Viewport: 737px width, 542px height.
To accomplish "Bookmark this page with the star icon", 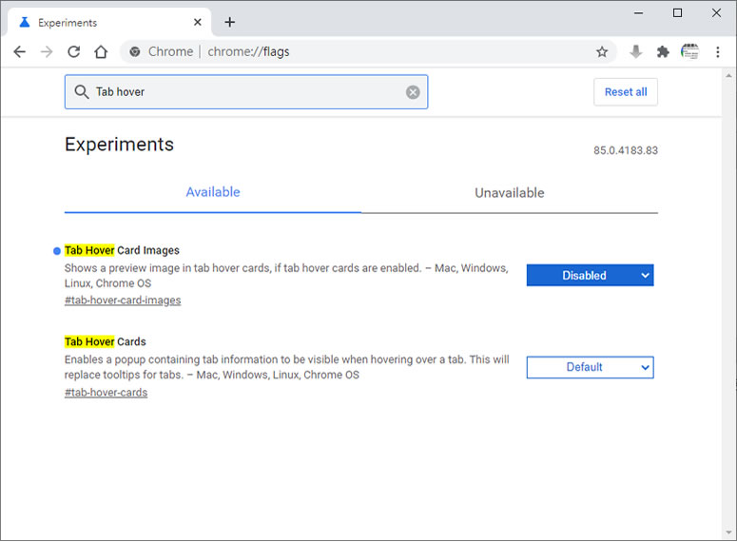I will coord(602,51).
